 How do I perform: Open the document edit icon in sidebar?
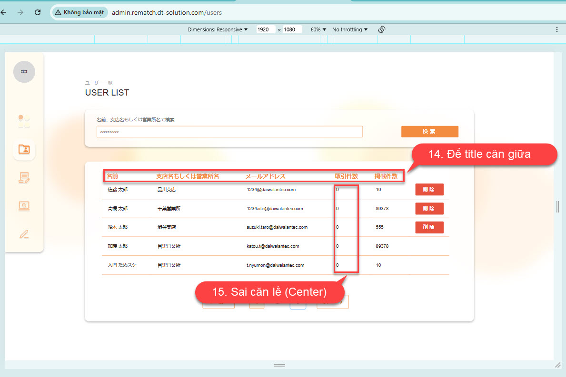24,178
